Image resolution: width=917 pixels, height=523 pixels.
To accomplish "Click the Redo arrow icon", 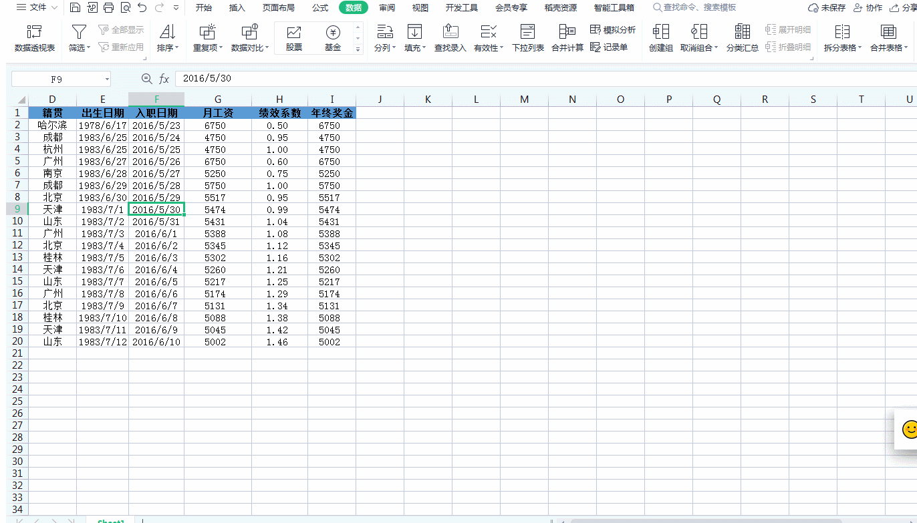I will click(x=159, y=8).
